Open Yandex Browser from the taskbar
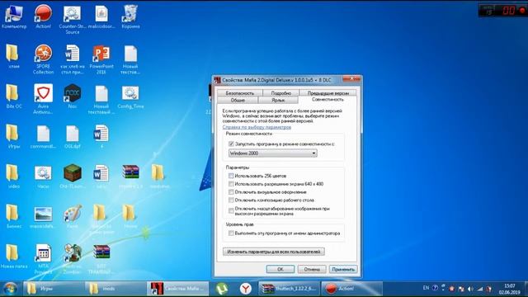This screenshot has width=528, height=297. click(x=246, y=289)
